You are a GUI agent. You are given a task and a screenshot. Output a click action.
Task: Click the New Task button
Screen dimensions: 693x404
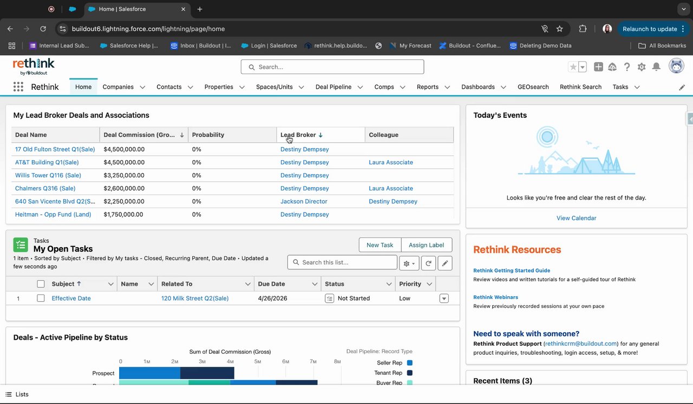point(380,245)
